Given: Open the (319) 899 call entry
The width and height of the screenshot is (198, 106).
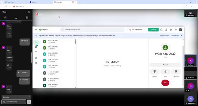Looking at the screenshot, I should click(x=59, y=54).
